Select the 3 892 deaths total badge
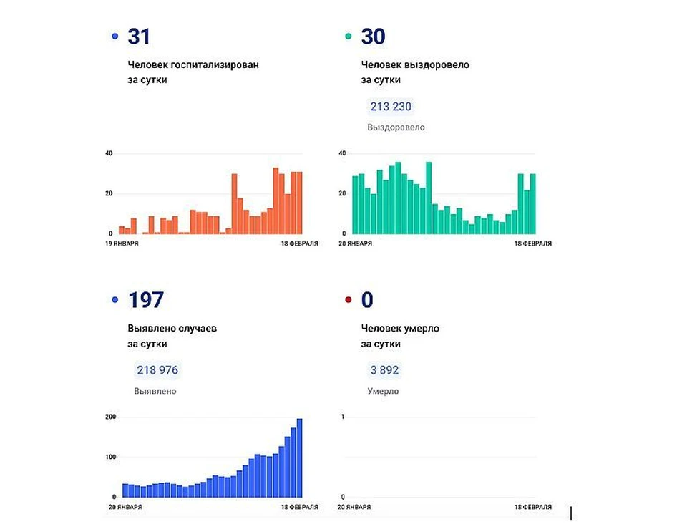The image size is (687, 527). (x=384, y=370)
